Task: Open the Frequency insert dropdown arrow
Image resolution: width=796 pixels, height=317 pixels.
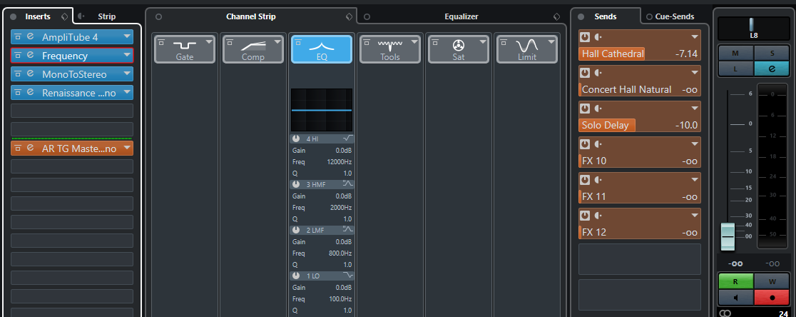Action: point(126,56)
